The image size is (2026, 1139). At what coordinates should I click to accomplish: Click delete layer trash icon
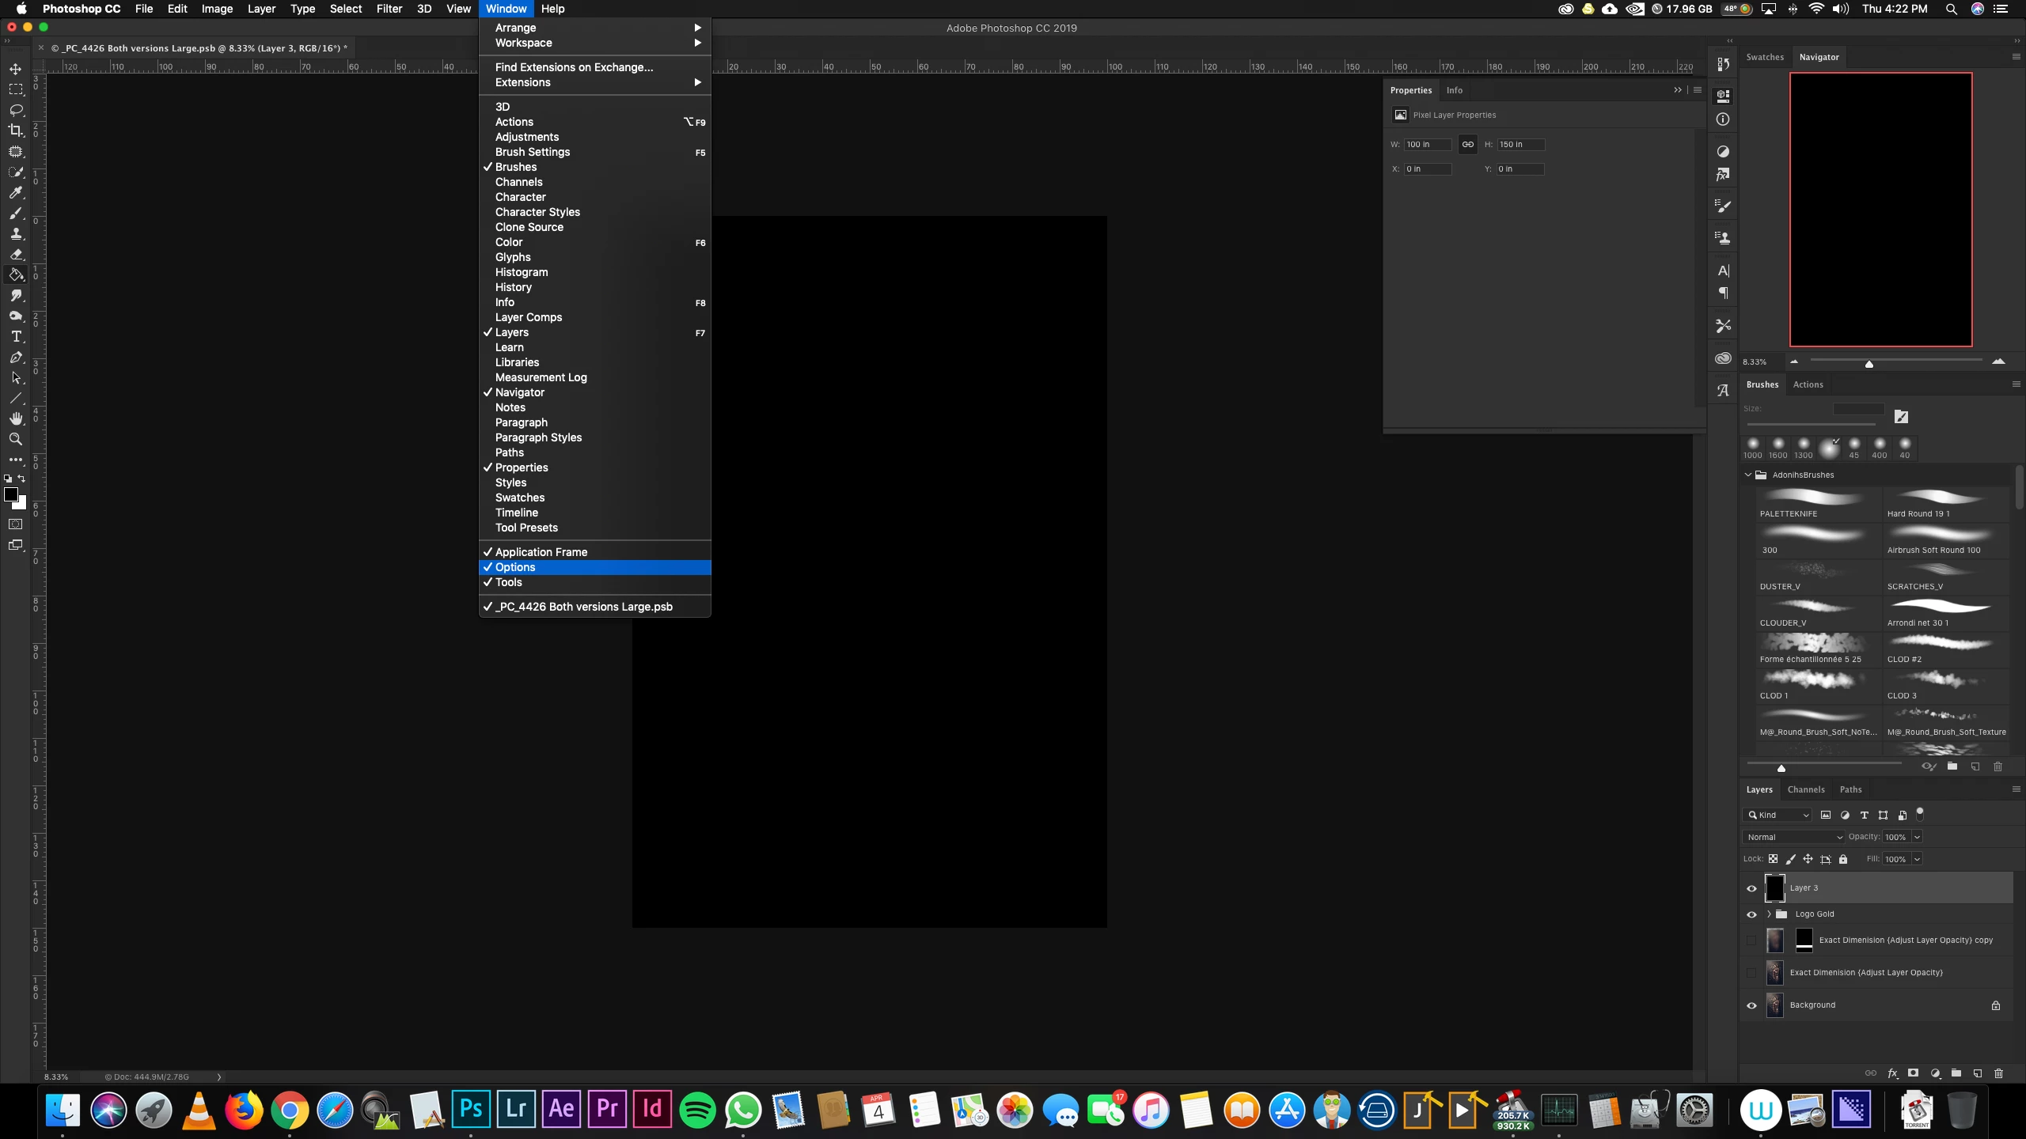[x=1998, y=1073]
